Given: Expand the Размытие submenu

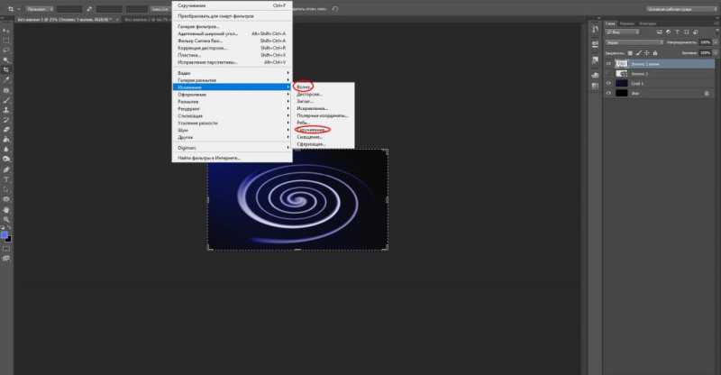Looking at the screenshot, I should (233, 102).
